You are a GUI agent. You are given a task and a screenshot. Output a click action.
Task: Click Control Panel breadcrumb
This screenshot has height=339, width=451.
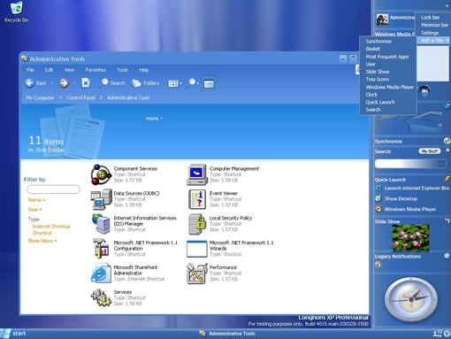[x=80, y=97]
